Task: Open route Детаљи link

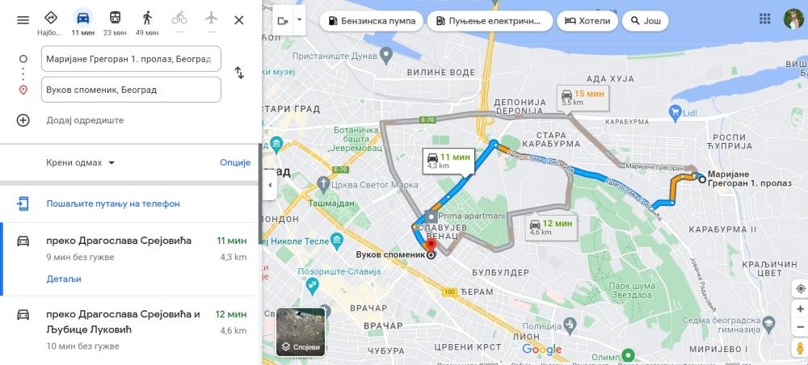Action: [x=64, y=279]
